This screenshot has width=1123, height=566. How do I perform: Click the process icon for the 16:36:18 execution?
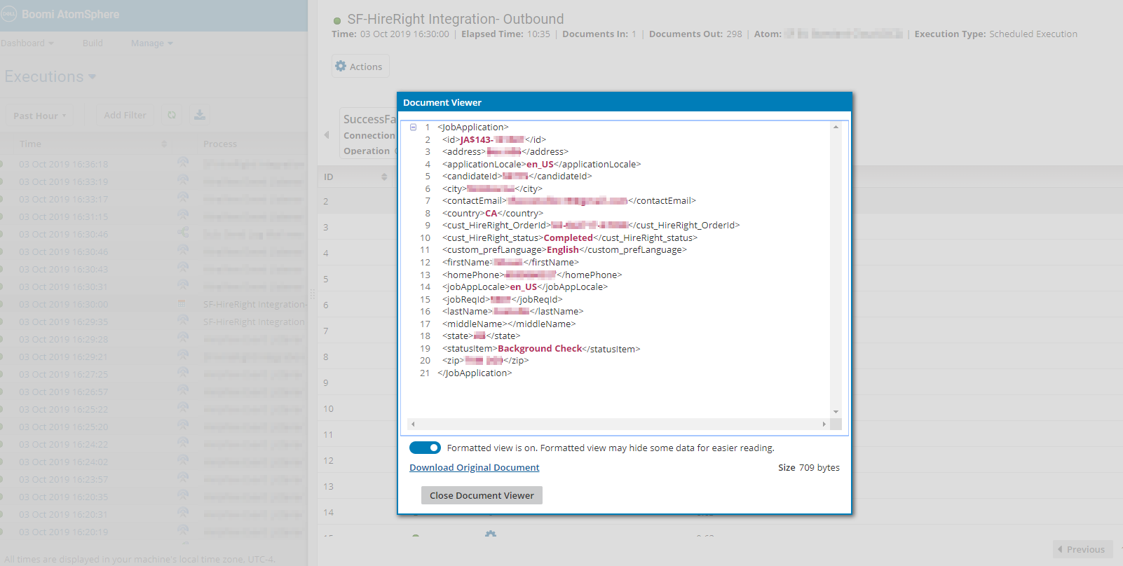(183, 163)
